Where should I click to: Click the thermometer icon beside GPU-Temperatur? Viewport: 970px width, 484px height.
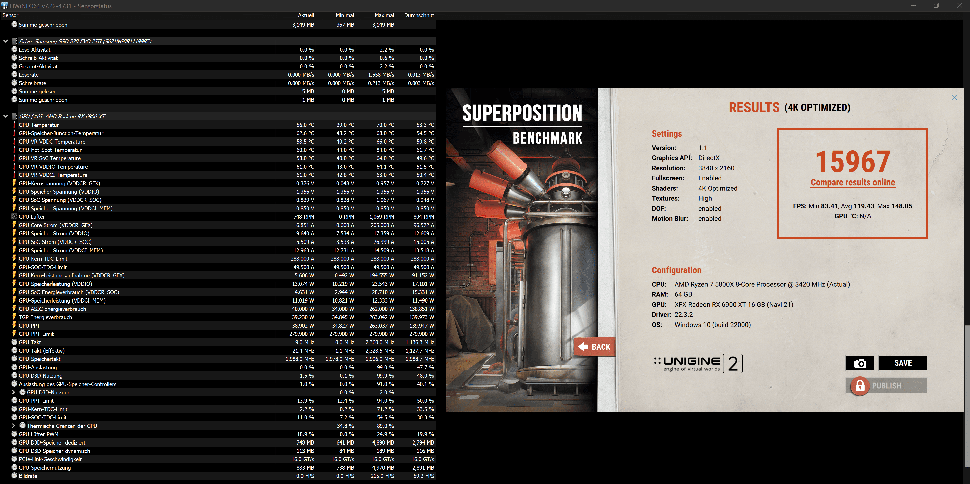click(x=14, y=125)
